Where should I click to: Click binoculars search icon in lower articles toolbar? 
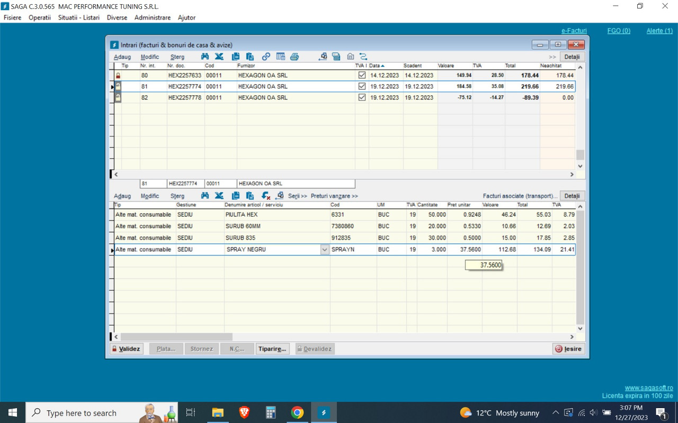coord(205,196)
